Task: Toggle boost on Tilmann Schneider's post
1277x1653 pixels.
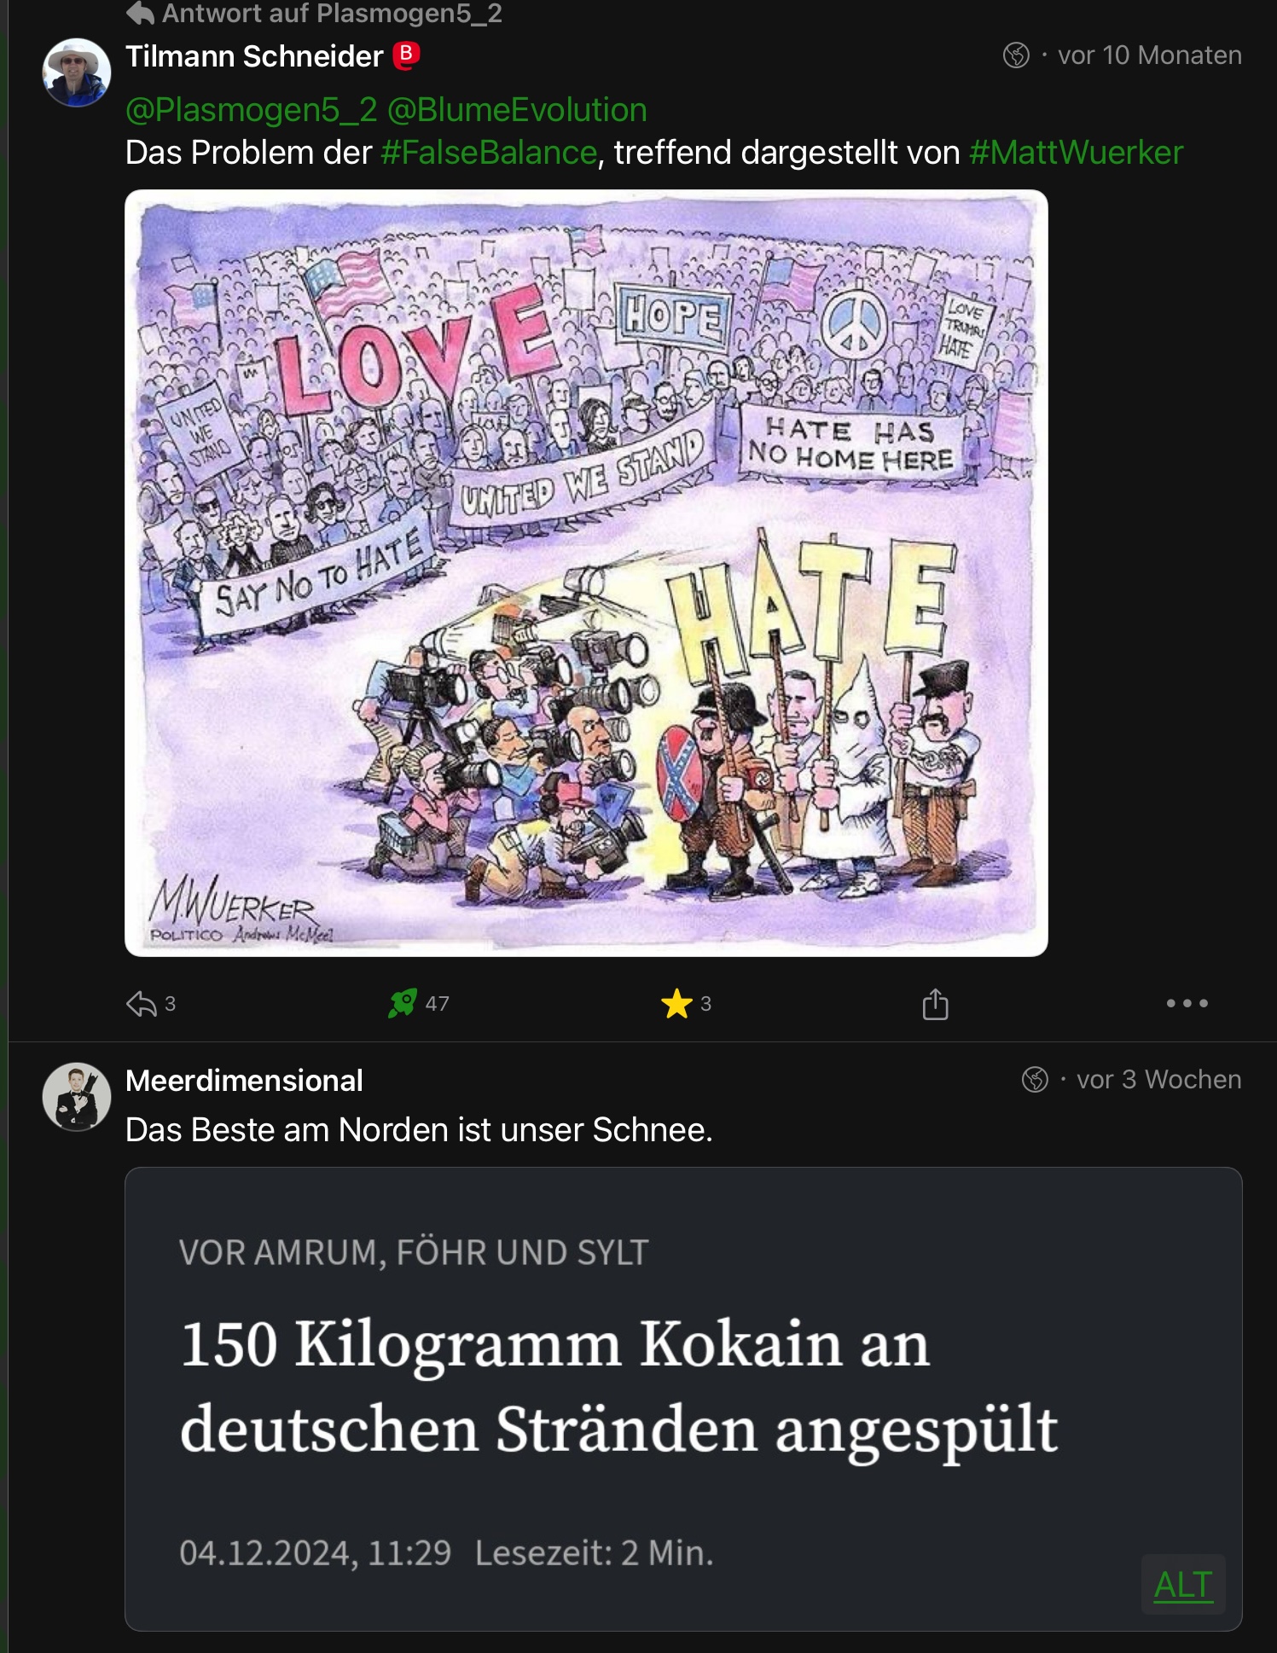Action: pos(403,1003)
